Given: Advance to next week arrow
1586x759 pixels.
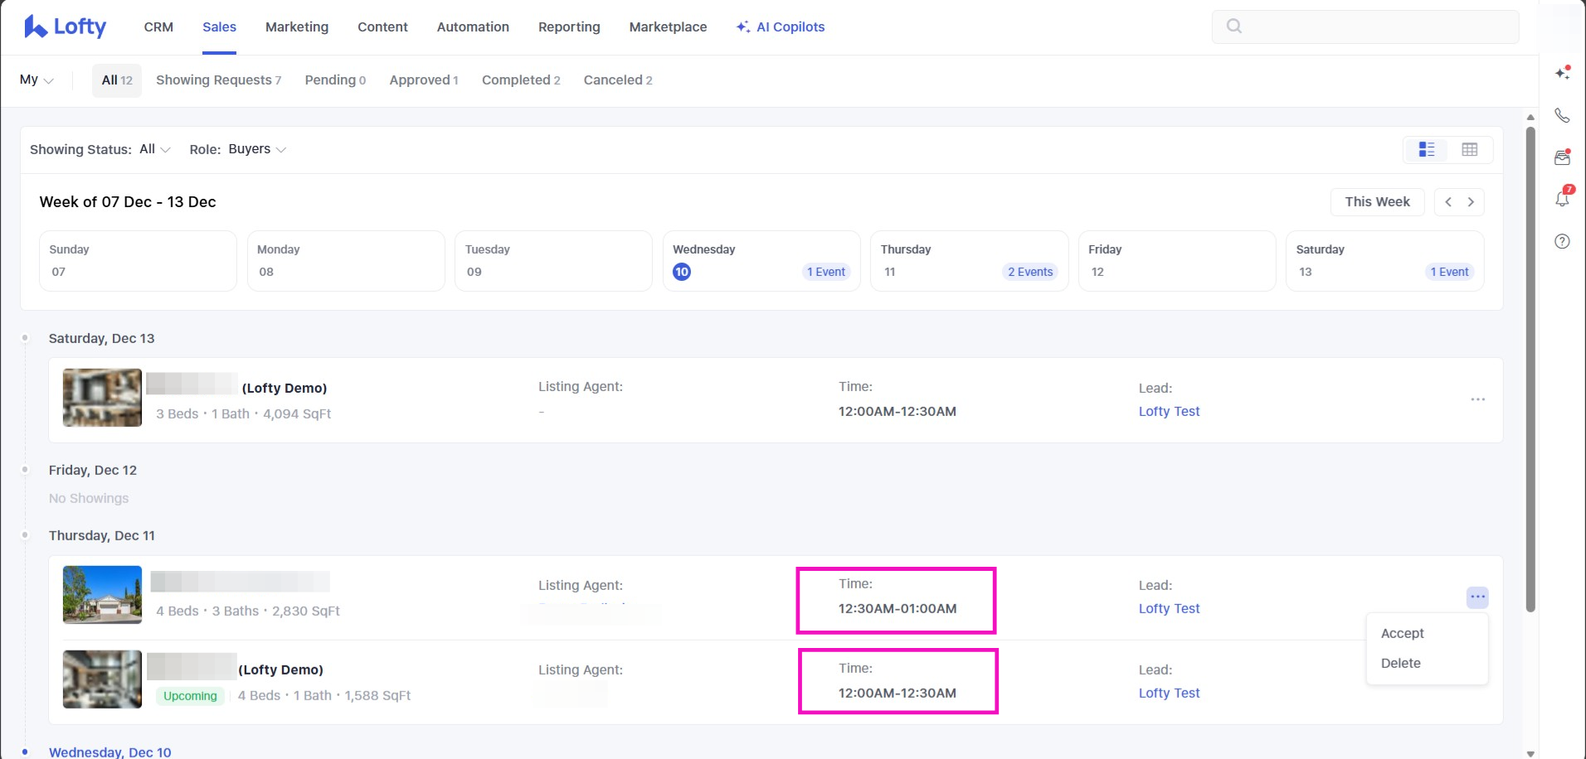Looking at the screenshot, I should [x=1471, y=202].
